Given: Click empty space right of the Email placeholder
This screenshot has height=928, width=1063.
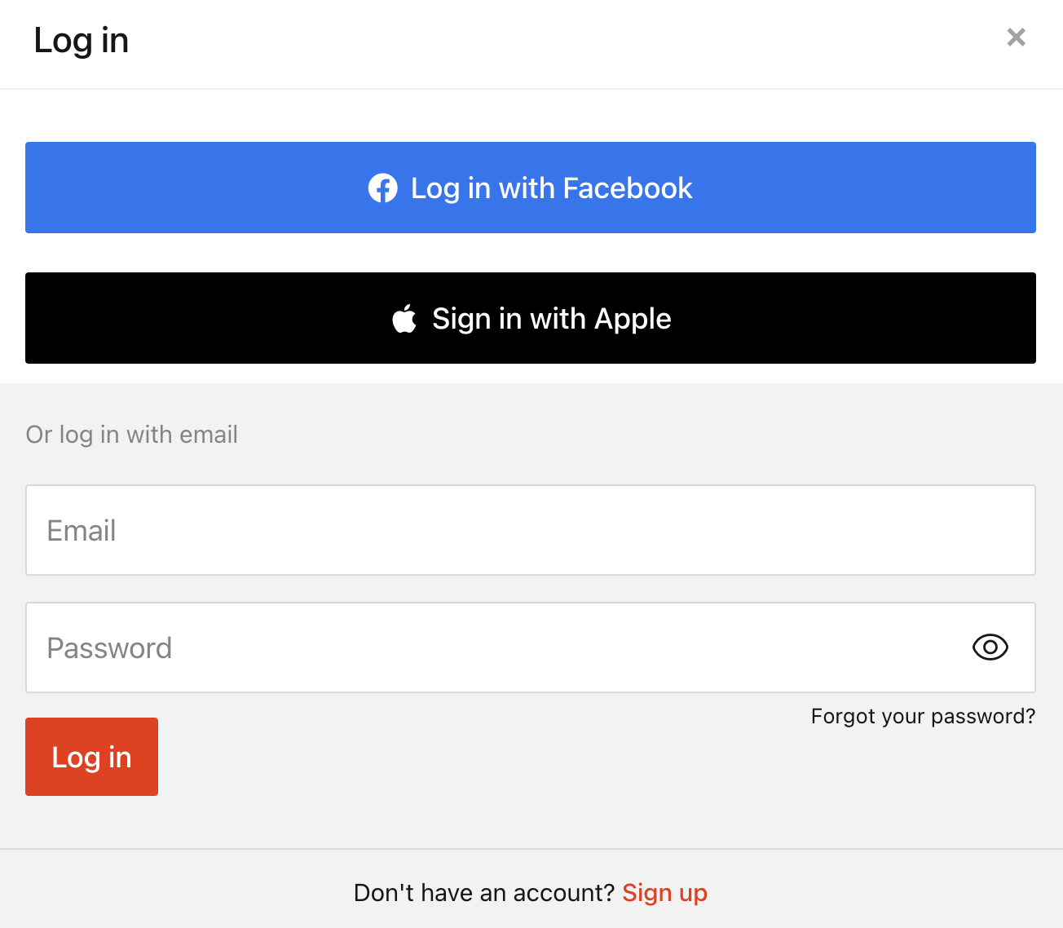Looking at the screenshot, I should [571, 530].
